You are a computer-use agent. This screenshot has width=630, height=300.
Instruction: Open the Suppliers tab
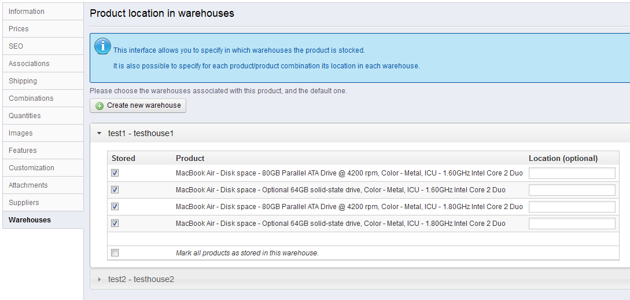(x=24, y=203)
